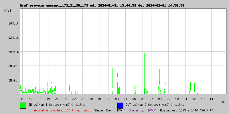Click the red 'Aktualne povoleno 100 % rychlosti' text

tap(62, 110)
